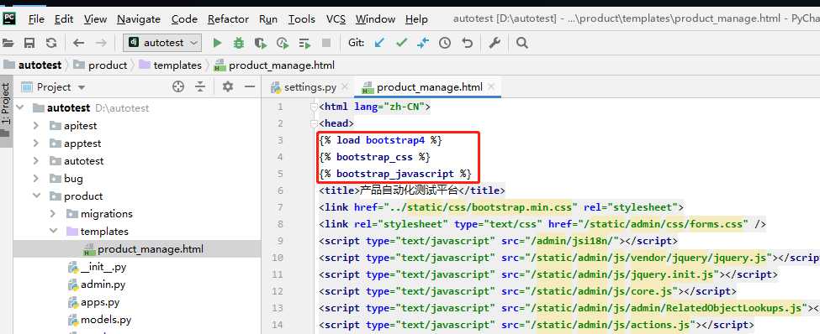Collapse templates folder arrow in tree
The image size is (820, 334).
click(x=53, y=231)
